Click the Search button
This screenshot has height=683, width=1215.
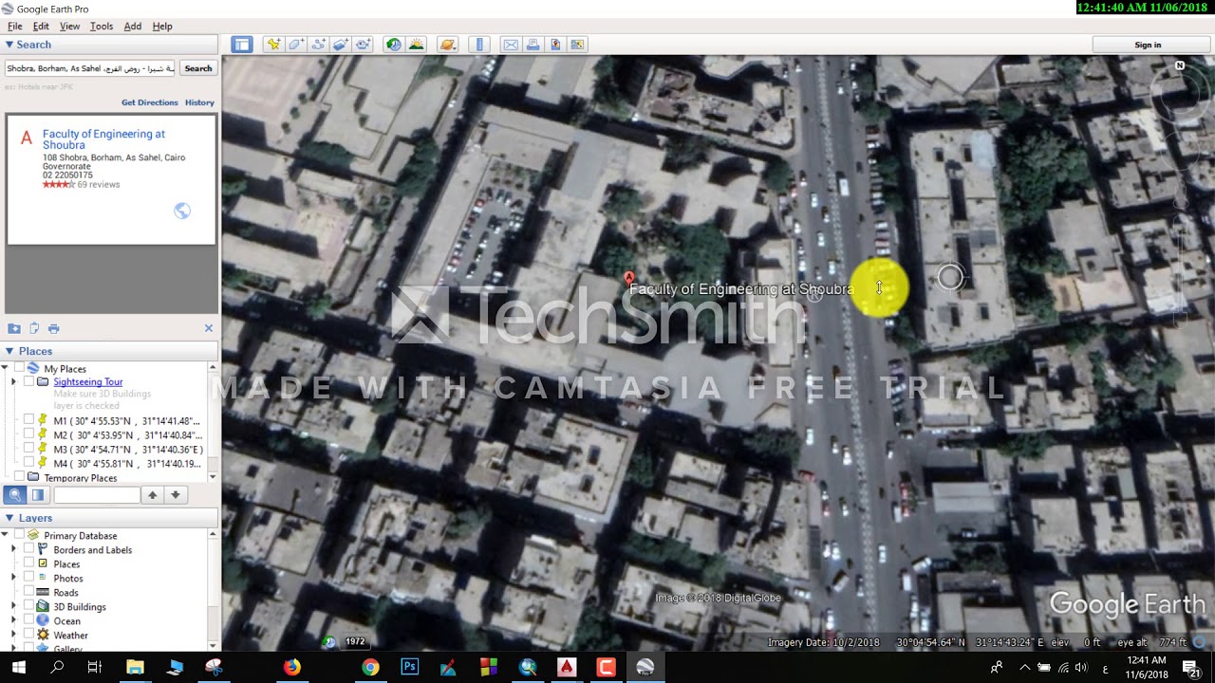coord(198,68)
